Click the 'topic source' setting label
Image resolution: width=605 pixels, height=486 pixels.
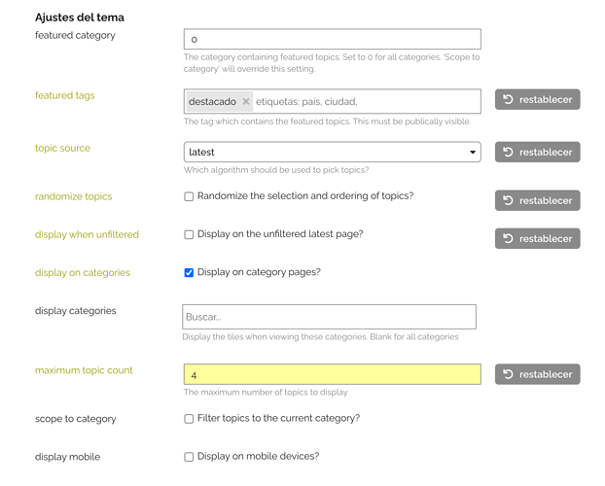62,148
